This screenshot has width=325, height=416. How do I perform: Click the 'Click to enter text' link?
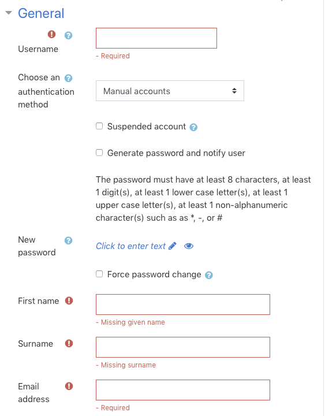pos(130,246)
